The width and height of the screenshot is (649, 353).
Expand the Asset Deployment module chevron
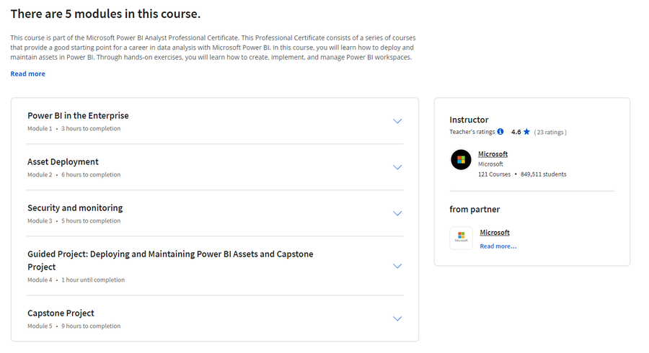[x=397, y=167]
